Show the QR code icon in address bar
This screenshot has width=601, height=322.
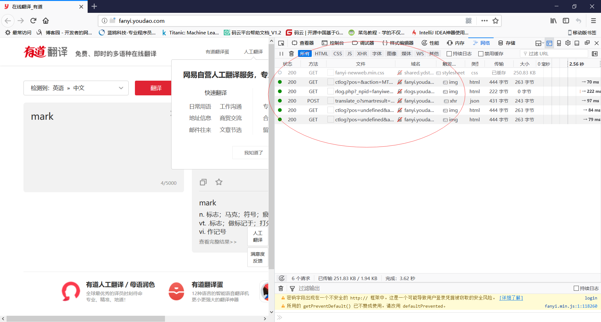coord(469,21)
